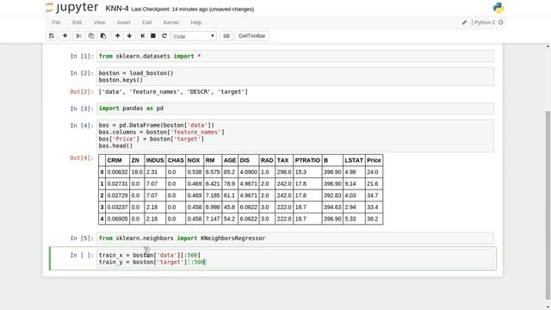This screenshot has width=551, height=310.
Task: Select cell importing sklearn.datasets
Action: [x=295, y=56]
